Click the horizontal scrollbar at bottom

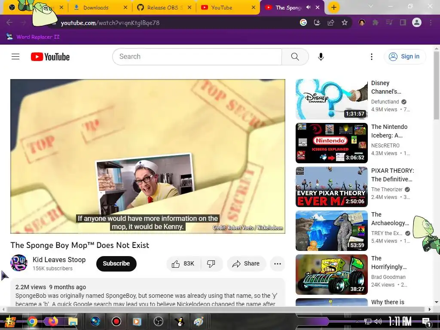tap(217, 309)
